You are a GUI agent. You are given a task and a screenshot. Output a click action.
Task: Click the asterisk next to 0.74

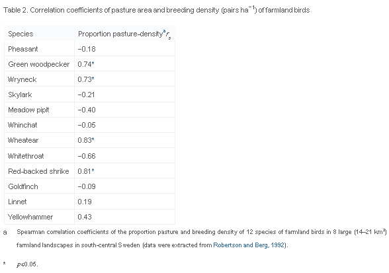[x=93, y=63]
